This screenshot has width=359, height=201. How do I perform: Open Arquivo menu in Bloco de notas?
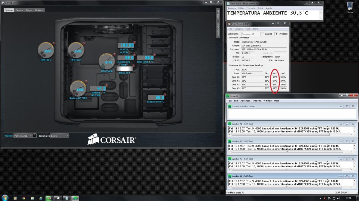(232, 8)
